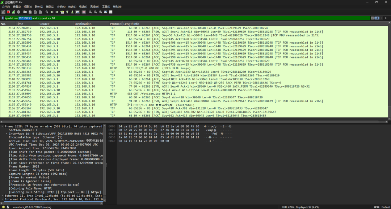Viewport: 391px width, 209px height.
Task: Add filter button with plus icon
Action: point(386,18)
